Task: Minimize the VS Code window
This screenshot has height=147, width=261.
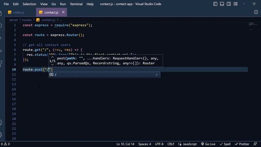Action: click(244, 4)
